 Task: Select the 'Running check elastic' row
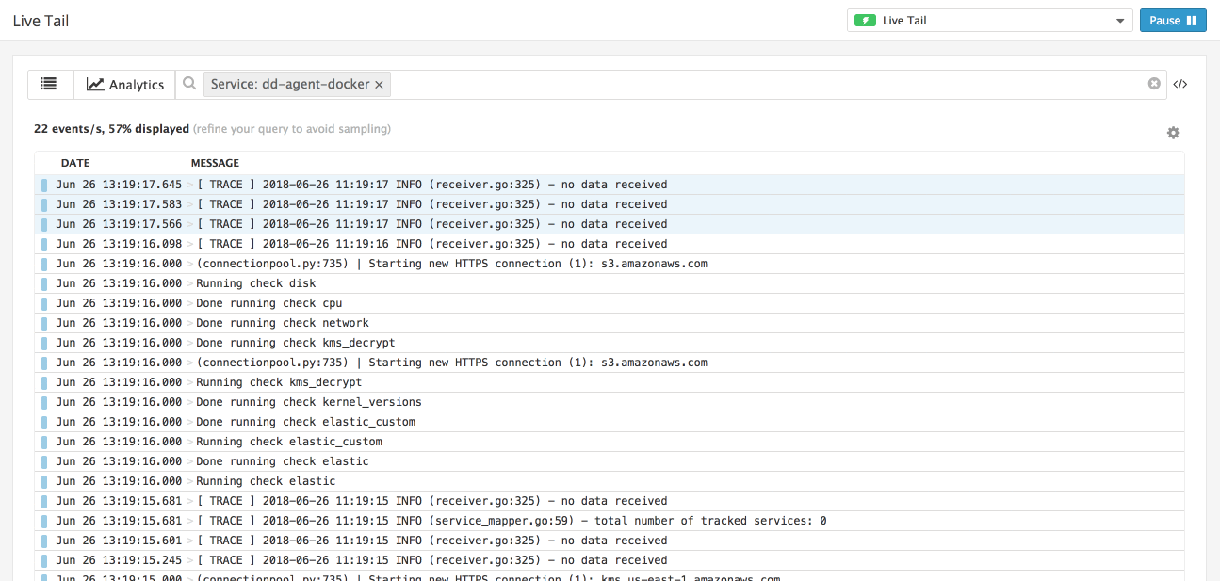[610, 481]
